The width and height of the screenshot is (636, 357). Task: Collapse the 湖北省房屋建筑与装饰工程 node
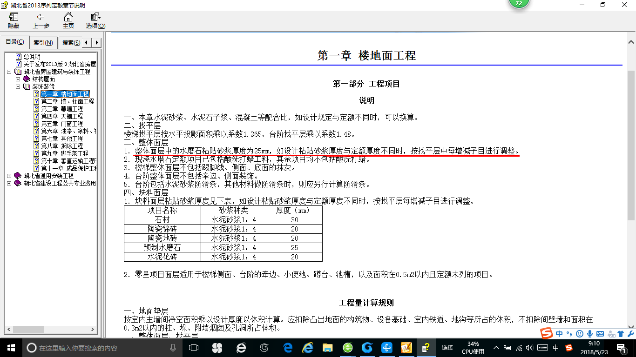[x=9, y=72]
